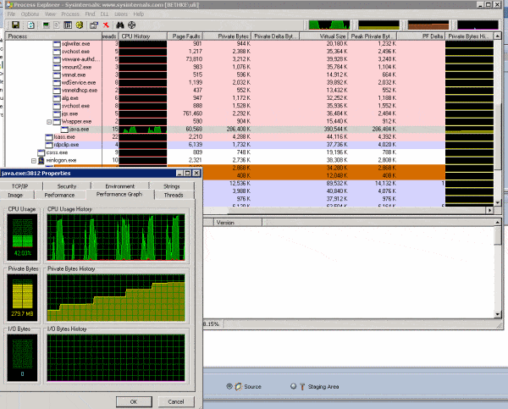This screenshot has width=508, height=409.
Task: Sort by the Virtual Size column header
Action: pos(324,36)
